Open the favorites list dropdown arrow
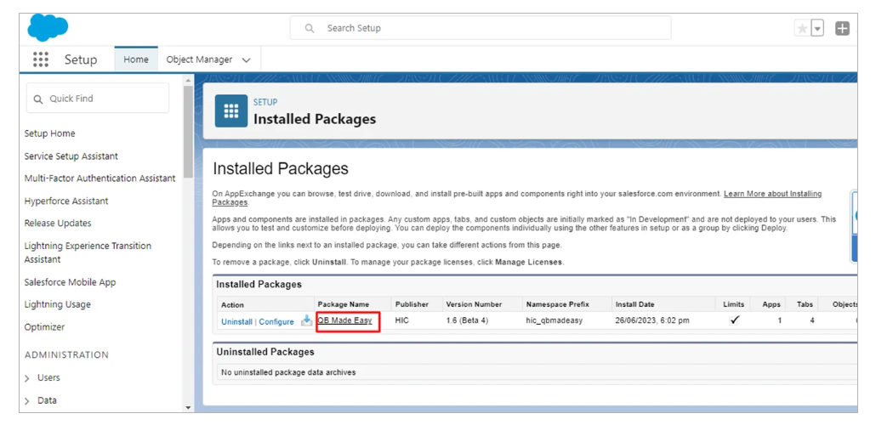This screenshot has width=876, height=425. (817, 28)
